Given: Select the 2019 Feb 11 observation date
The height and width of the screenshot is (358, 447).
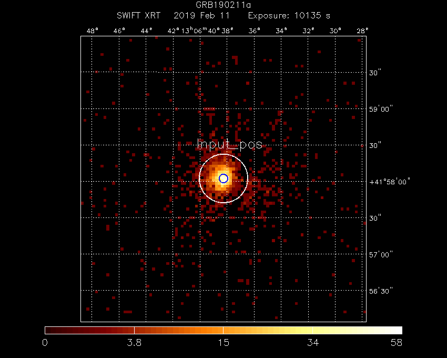Looking at the screenshot, I should 201,16.
